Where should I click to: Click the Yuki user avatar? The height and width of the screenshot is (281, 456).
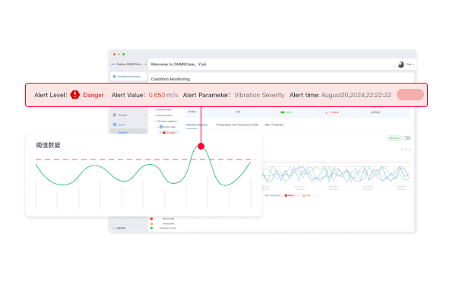coord(401,65)
